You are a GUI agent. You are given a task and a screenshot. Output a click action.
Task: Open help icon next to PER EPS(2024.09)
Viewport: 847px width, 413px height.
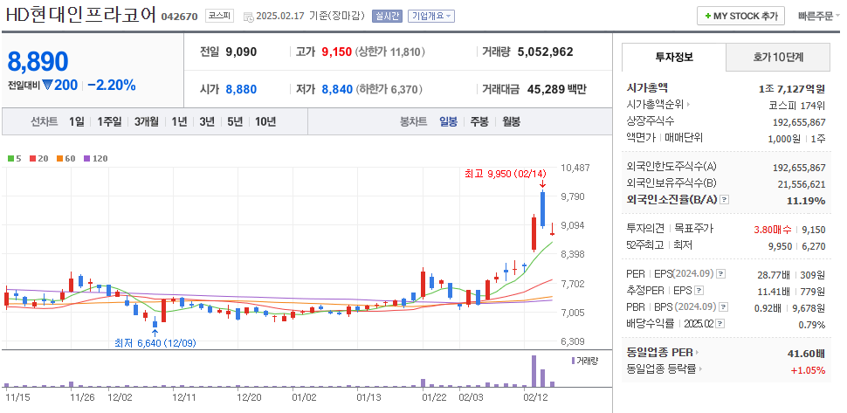click(x=720, y=275)
